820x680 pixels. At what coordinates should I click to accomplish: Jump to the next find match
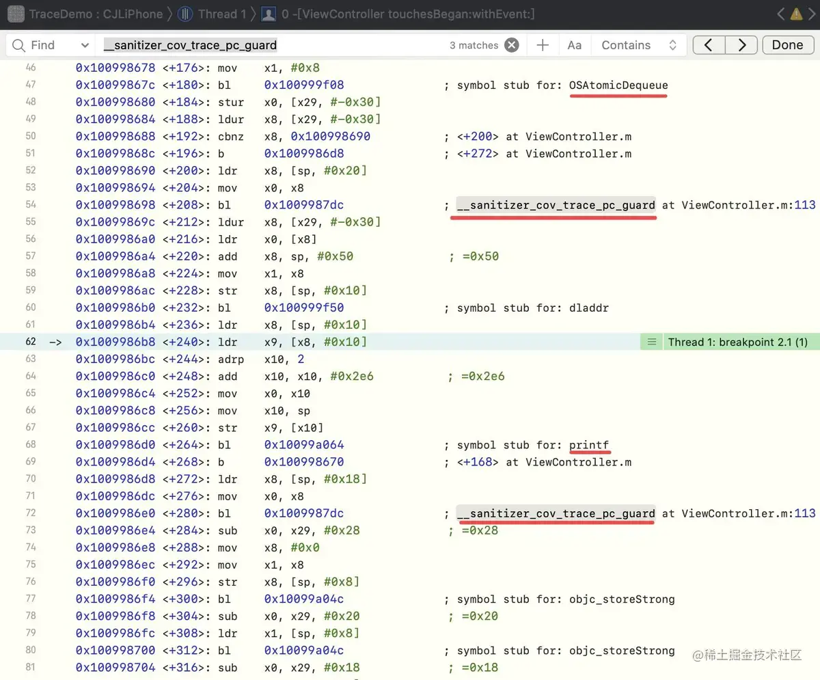pyautogui.click(x=742, y=45)
